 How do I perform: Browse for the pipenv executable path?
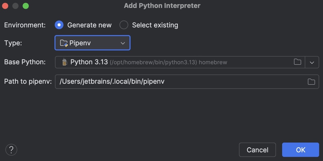pos(311,81)
